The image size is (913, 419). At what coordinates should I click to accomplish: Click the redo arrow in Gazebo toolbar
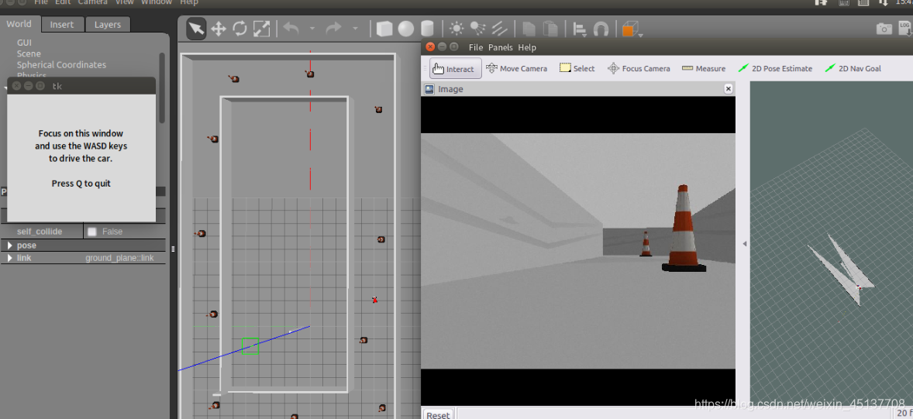[333, 28]
